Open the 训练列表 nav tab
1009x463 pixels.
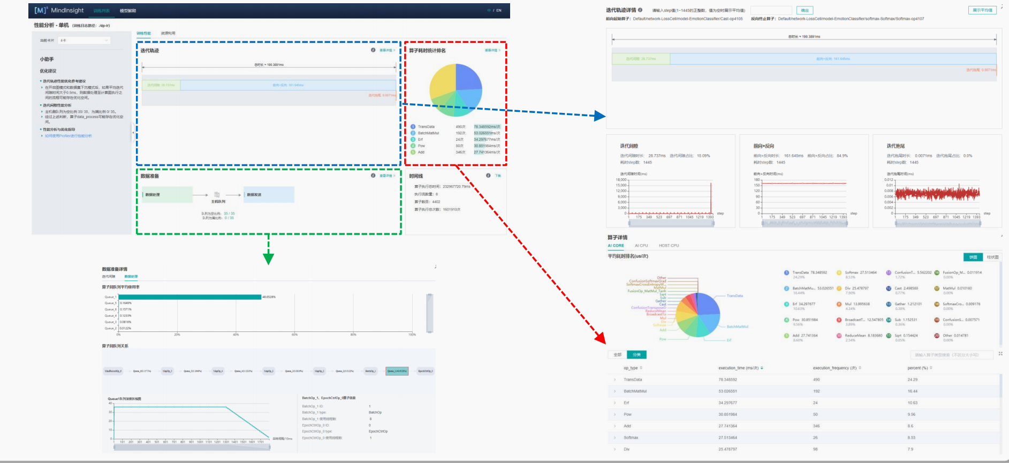(101, 11)
